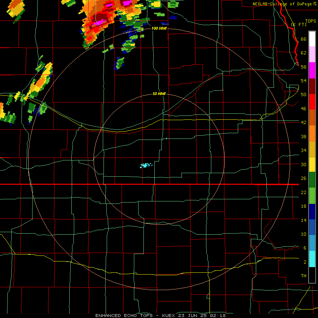
Task: Click the white swatch in the tops legend
Action: [x=312, y=39]
